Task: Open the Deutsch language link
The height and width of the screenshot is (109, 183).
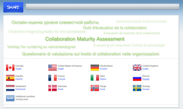Action: [104, 69]
